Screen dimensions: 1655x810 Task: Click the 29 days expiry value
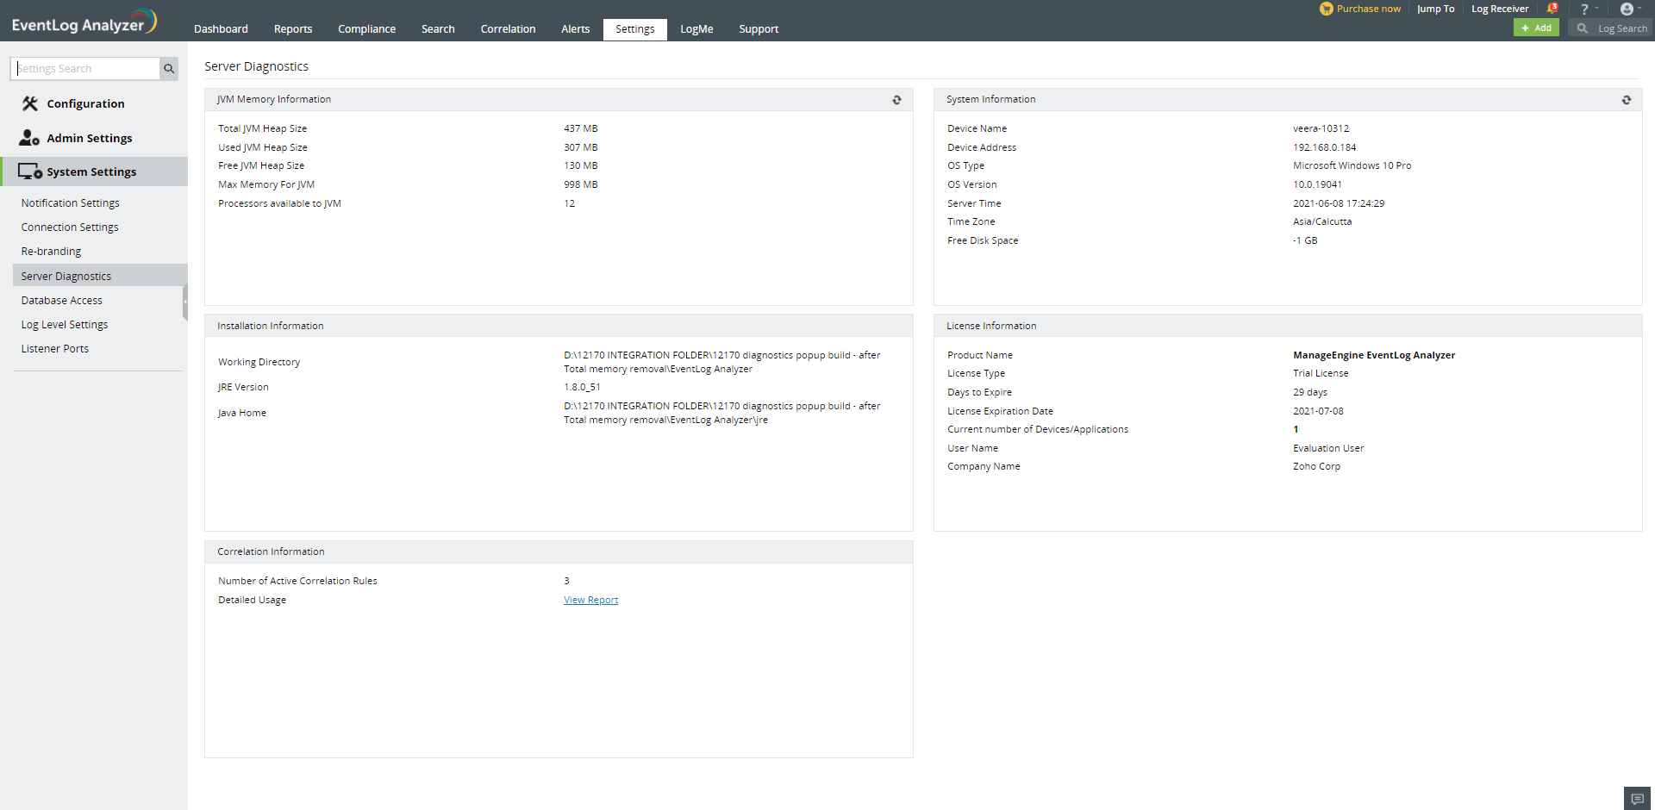(x=1310, y=393)
